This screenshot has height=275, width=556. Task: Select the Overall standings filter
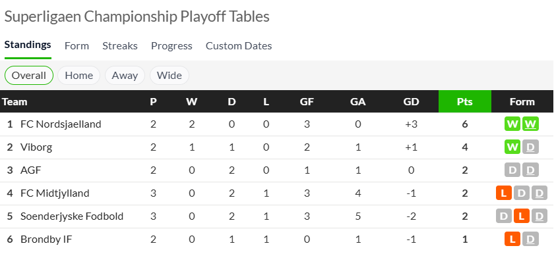[29, 75]
